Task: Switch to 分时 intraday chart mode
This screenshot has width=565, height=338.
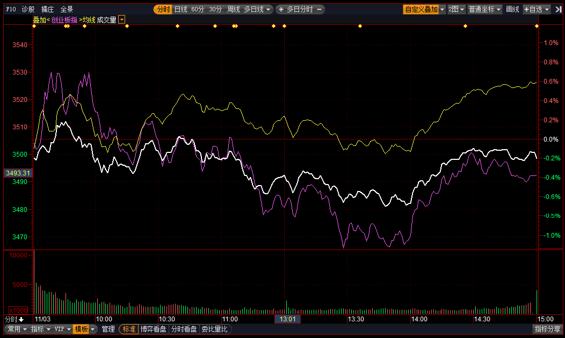Action: (x=163, y=9)
